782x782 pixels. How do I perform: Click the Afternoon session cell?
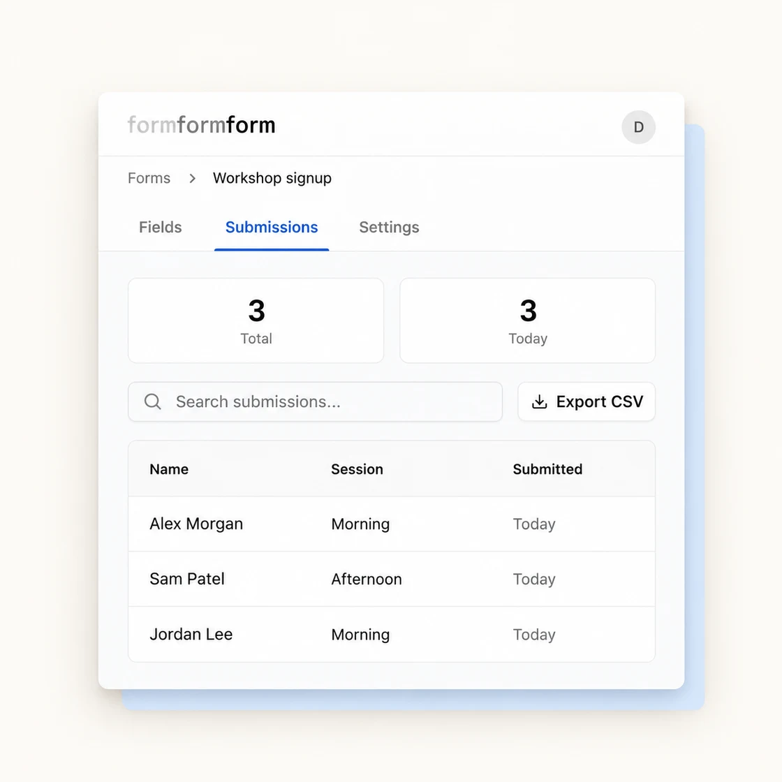point(367,579)
